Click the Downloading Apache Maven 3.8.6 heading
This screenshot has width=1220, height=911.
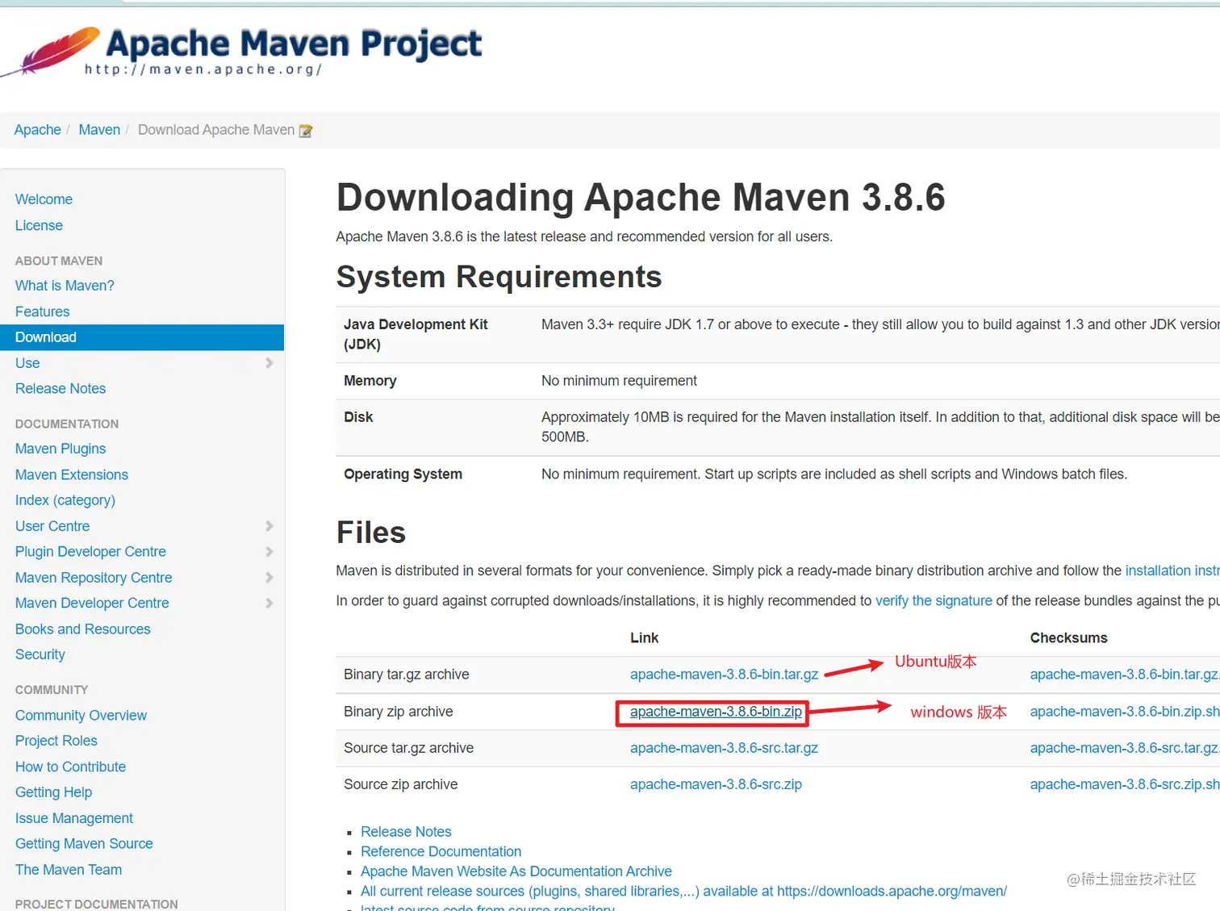pyautogui.click(x=641, y=198)
